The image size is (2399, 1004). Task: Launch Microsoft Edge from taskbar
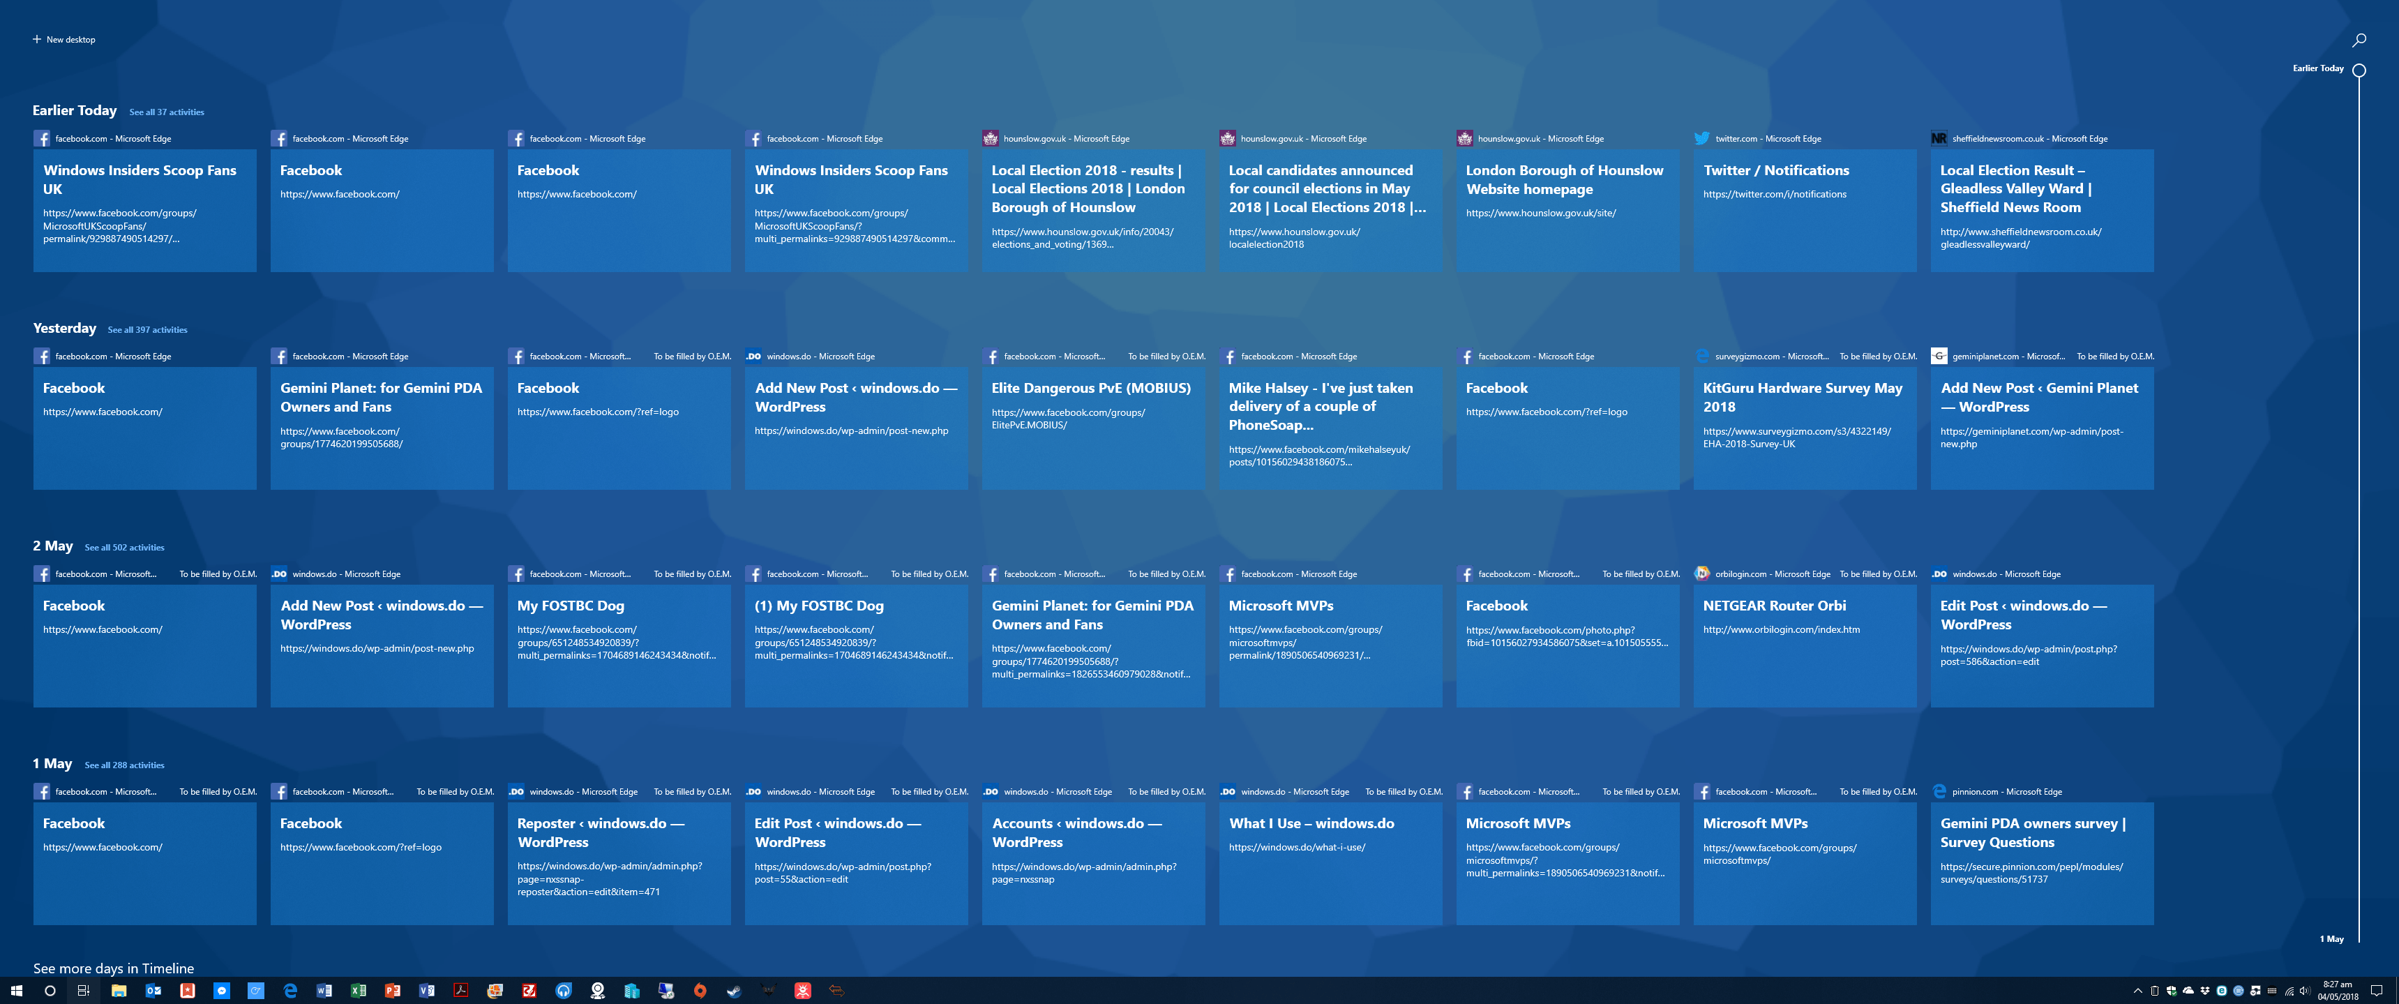pyautogui.click(x=291, y=991)
